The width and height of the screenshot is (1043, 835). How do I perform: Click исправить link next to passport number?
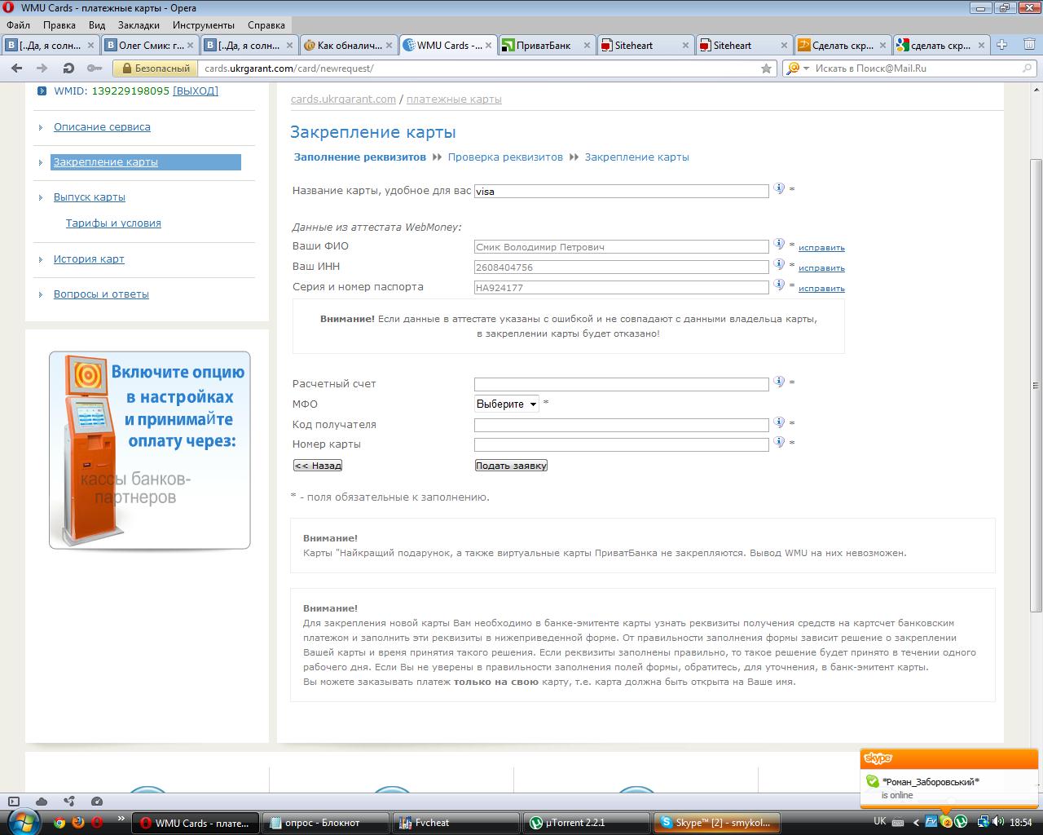point(821,288)
